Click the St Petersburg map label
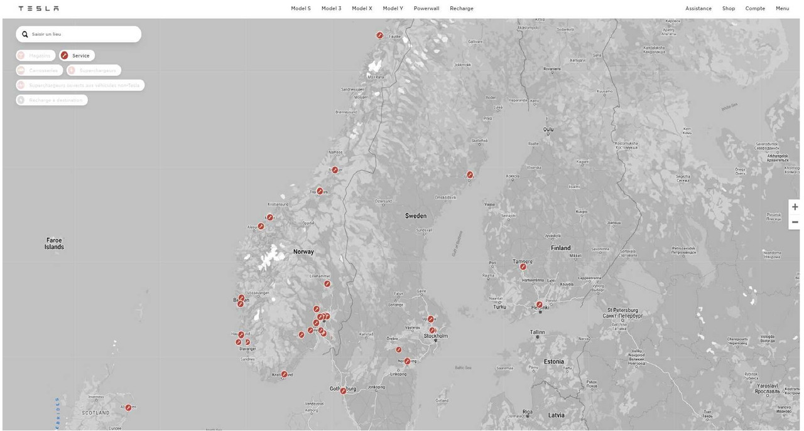 [x=622, y=313]
